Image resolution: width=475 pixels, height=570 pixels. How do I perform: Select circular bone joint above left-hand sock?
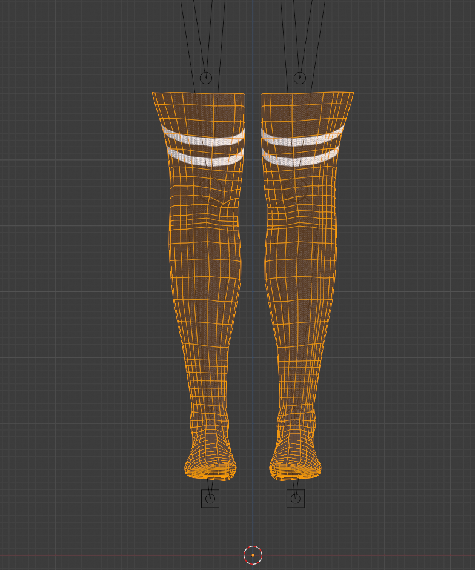pos(206,78)
